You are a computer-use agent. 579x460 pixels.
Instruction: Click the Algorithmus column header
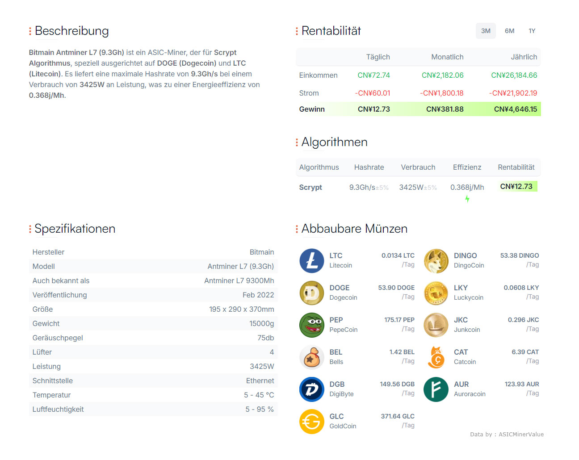tap(319, 167)
